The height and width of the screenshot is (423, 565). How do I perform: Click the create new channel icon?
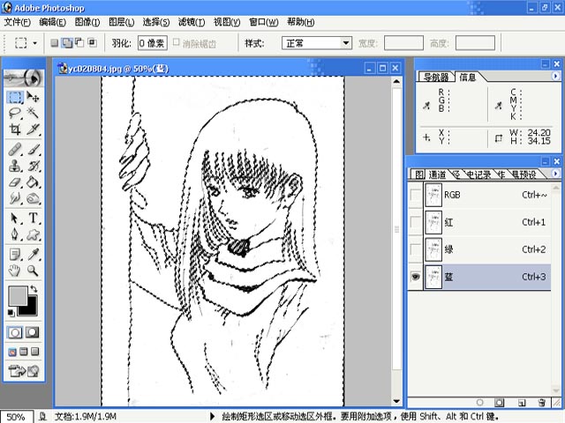point(522,403)
